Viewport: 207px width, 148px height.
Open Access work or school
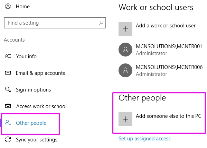point(41,106)
